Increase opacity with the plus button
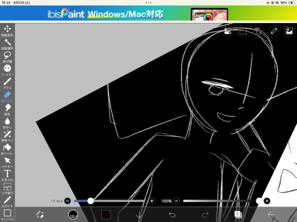 click(x=267, y=201)
